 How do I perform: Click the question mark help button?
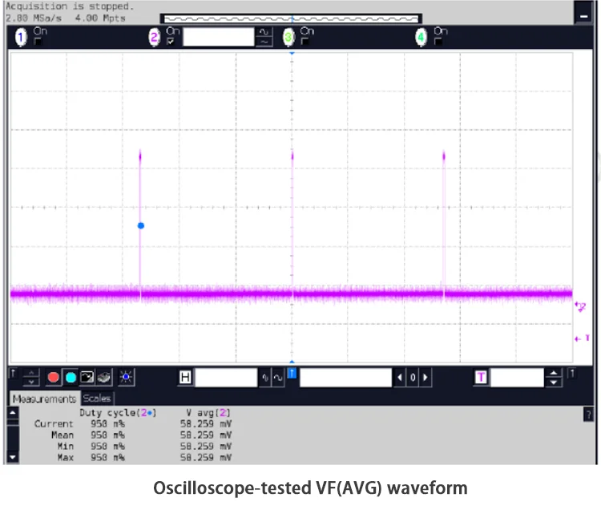(588, 415)
